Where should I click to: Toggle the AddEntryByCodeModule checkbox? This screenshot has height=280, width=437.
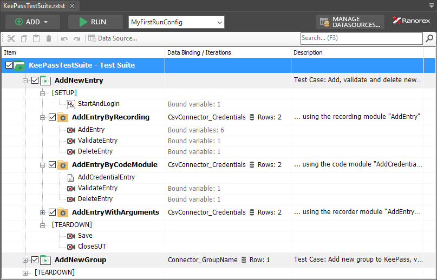tap(52, 165)
